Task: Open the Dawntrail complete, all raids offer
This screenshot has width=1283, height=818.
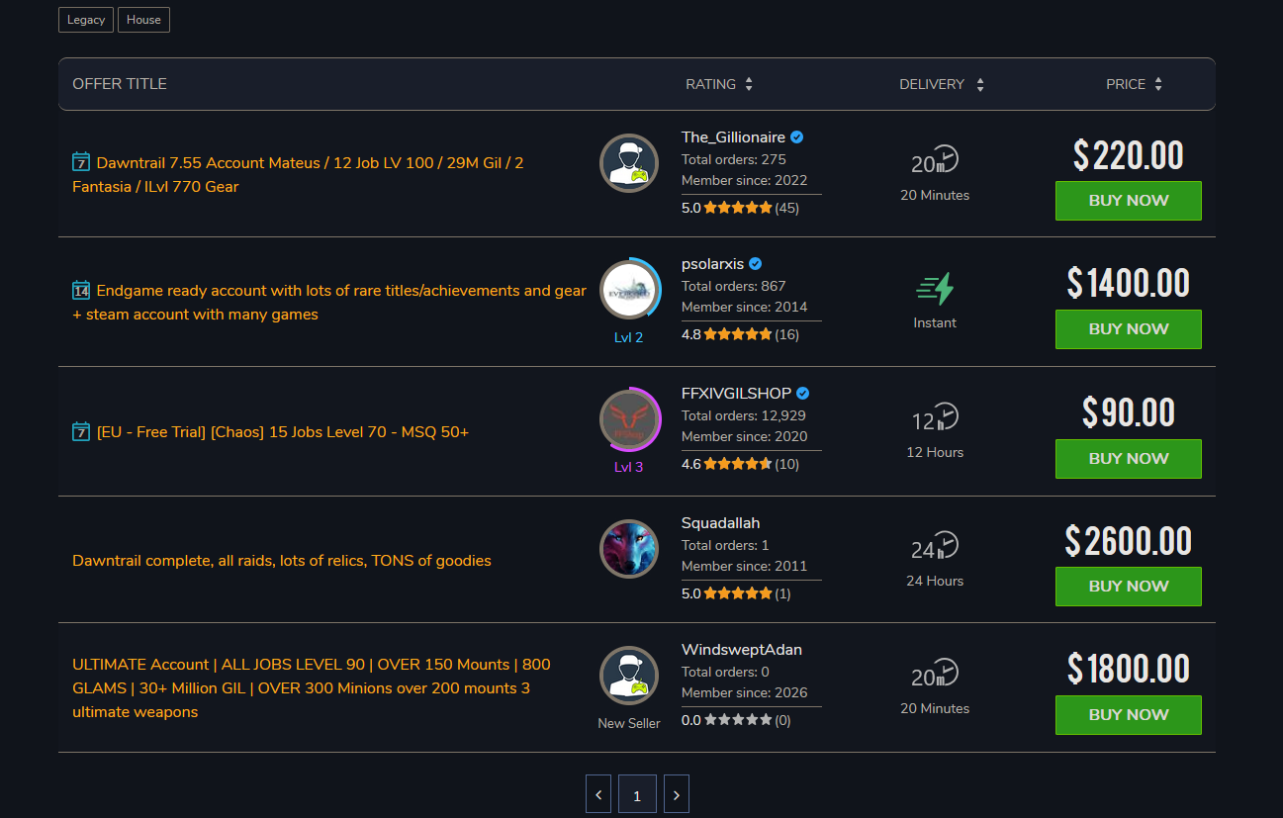Action: click(x=282, y=561)
